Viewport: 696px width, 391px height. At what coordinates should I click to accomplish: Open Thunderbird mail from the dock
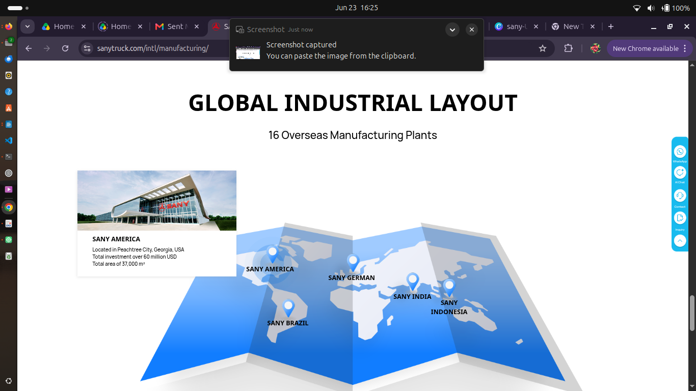tap(9, 59)
